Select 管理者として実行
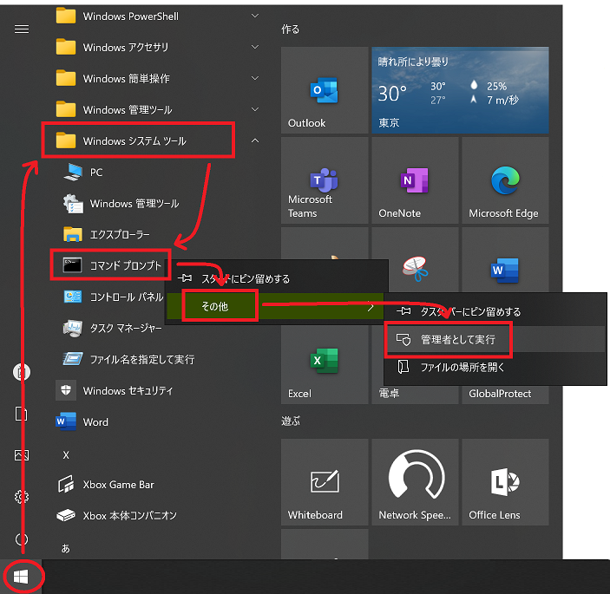 pos(495,339)
